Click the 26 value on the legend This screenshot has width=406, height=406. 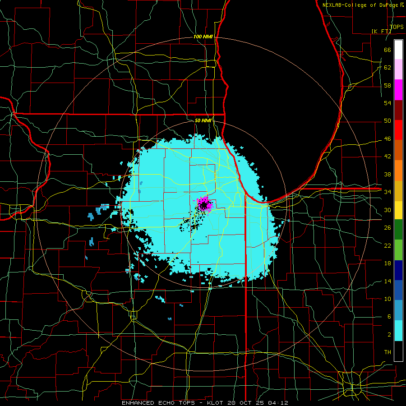click(388, 228)
